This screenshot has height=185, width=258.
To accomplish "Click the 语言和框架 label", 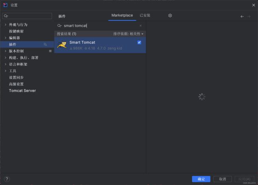I will pos(18,64).
